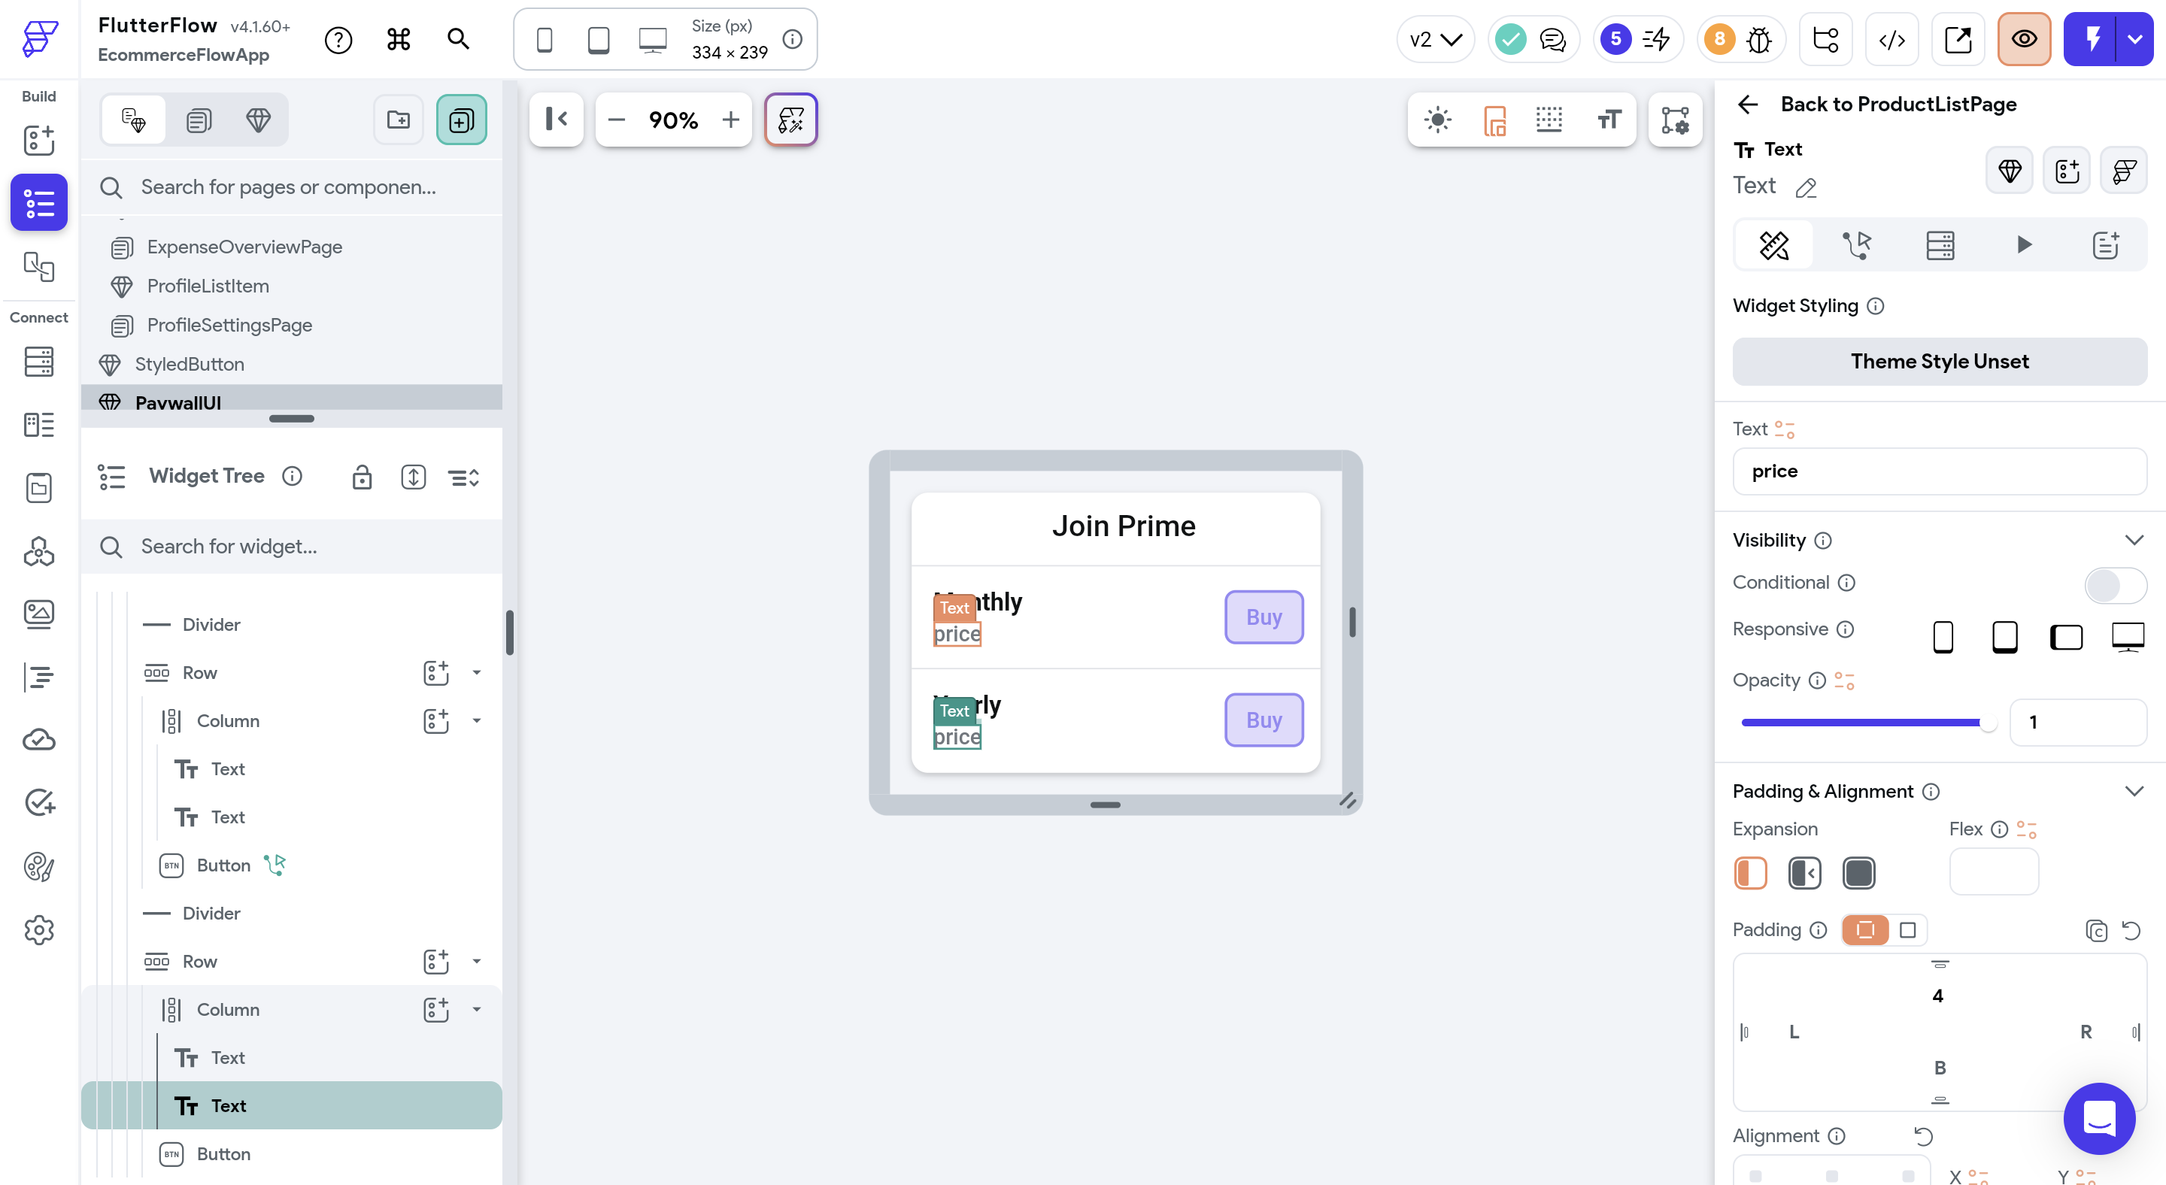The width and height of the screenshot is (2166, 1185).
Task: Click the Search for widget field
Action: (x=292, y=547)
